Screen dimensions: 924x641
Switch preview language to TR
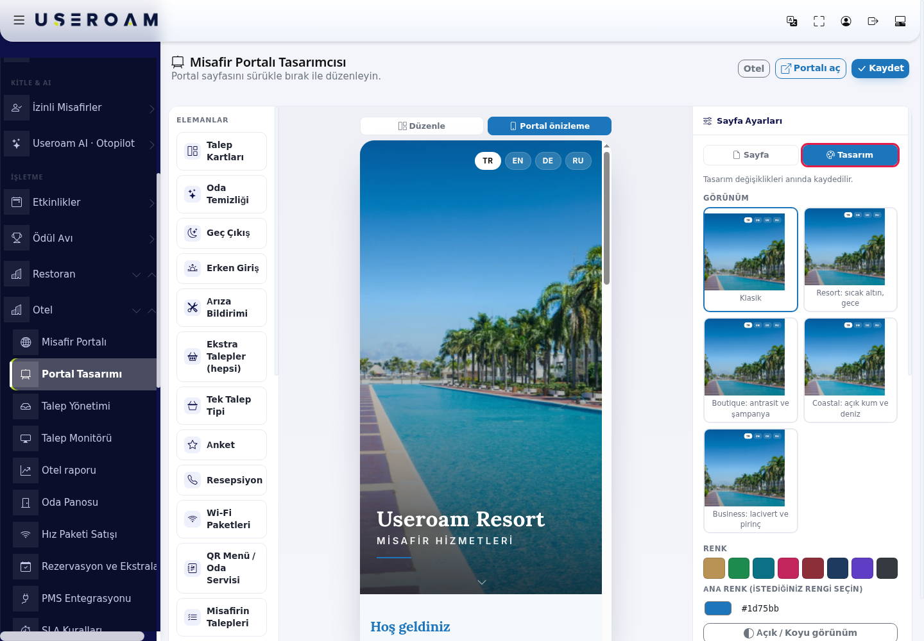pos(488,161)
